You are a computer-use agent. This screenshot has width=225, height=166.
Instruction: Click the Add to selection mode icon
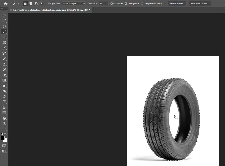coord(31,3)
